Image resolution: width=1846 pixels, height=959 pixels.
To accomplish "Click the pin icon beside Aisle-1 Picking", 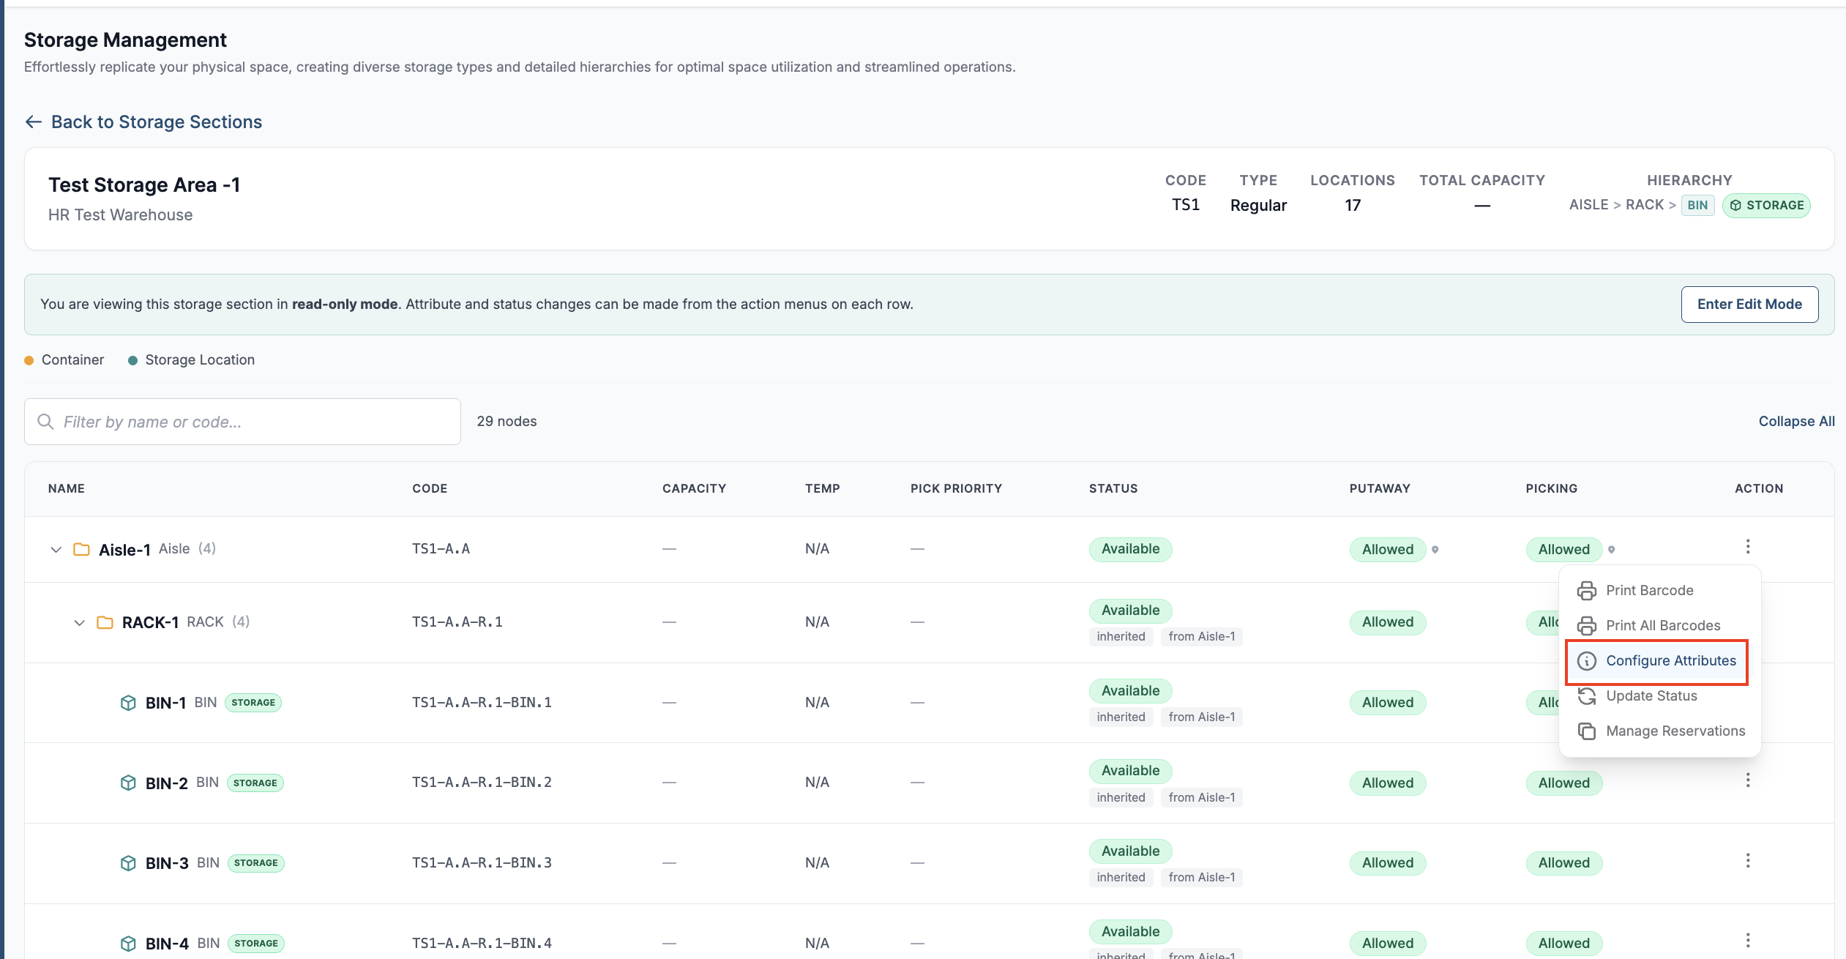I will 1611,550.
